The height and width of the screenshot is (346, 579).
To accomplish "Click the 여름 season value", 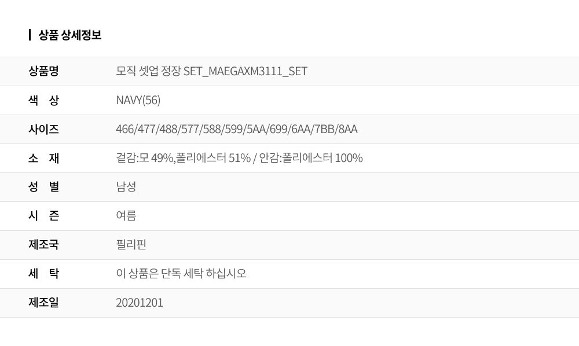I will coord(126,216).
